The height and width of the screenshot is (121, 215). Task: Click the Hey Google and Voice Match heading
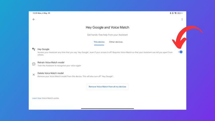[x=107, y=28]
